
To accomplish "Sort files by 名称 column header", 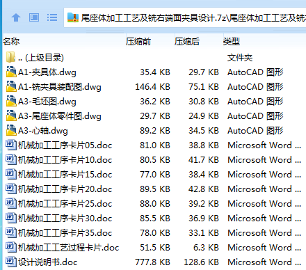I will (x=11, y=42).
